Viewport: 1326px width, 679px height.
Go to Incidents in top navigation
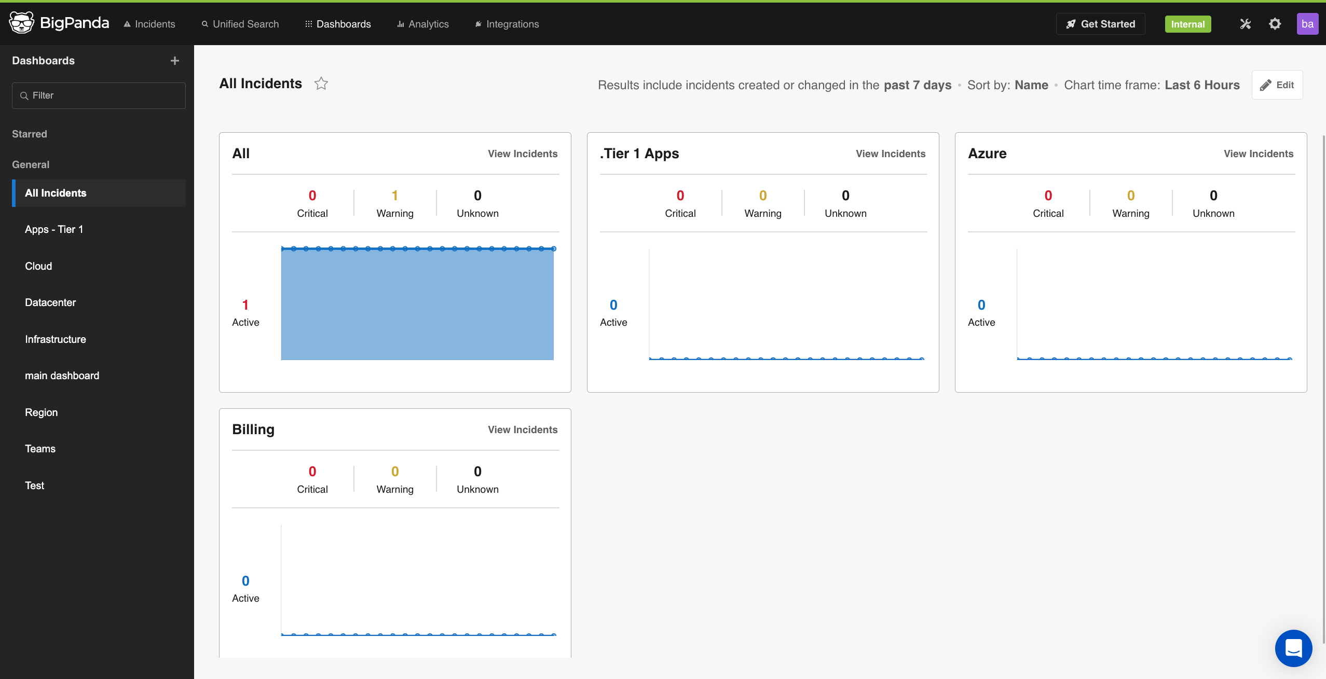(149, 24)
